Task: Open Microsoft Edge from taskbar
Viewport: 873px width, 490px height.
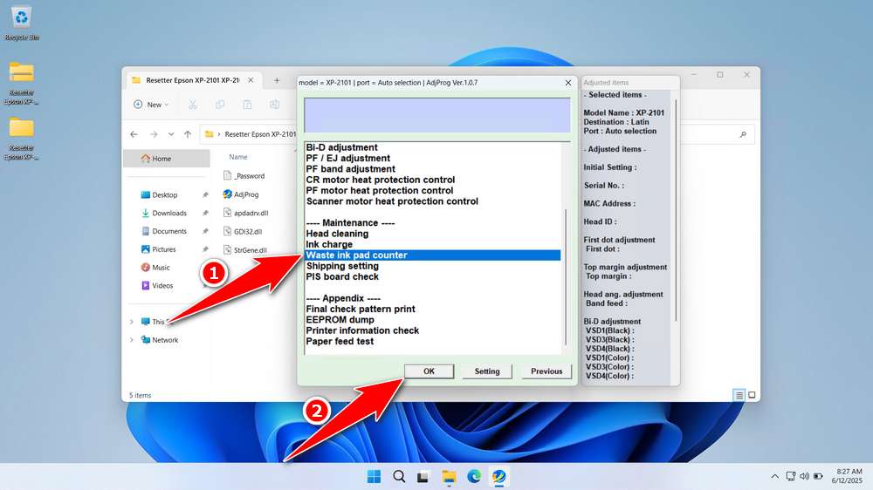Action: pyautogui.click(x=474, y=477)
